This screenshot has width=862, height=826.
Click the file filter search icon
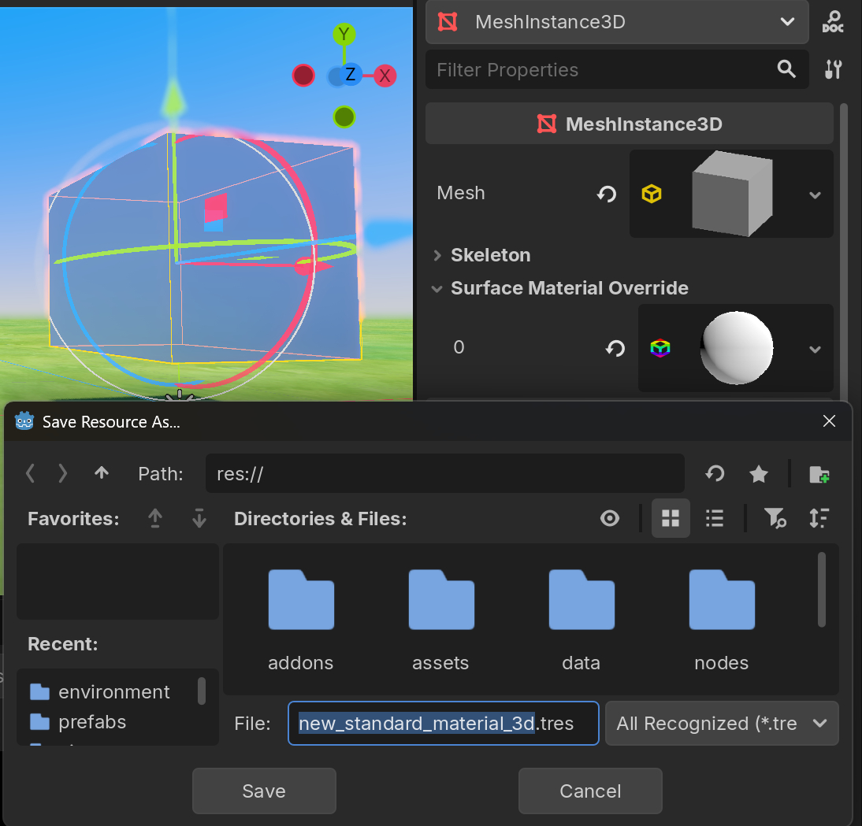click(775, 518)
